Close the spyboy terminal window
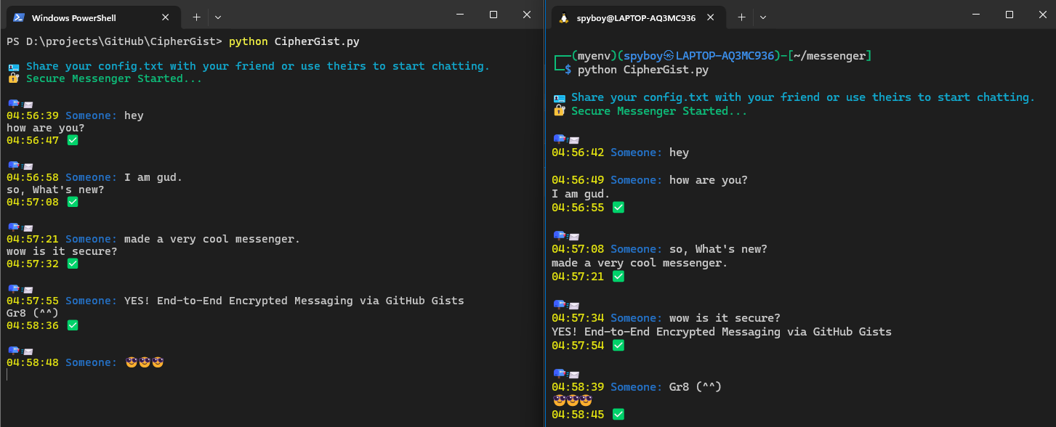Viewport: 1056px width, 427px height. coord(1041,15)
